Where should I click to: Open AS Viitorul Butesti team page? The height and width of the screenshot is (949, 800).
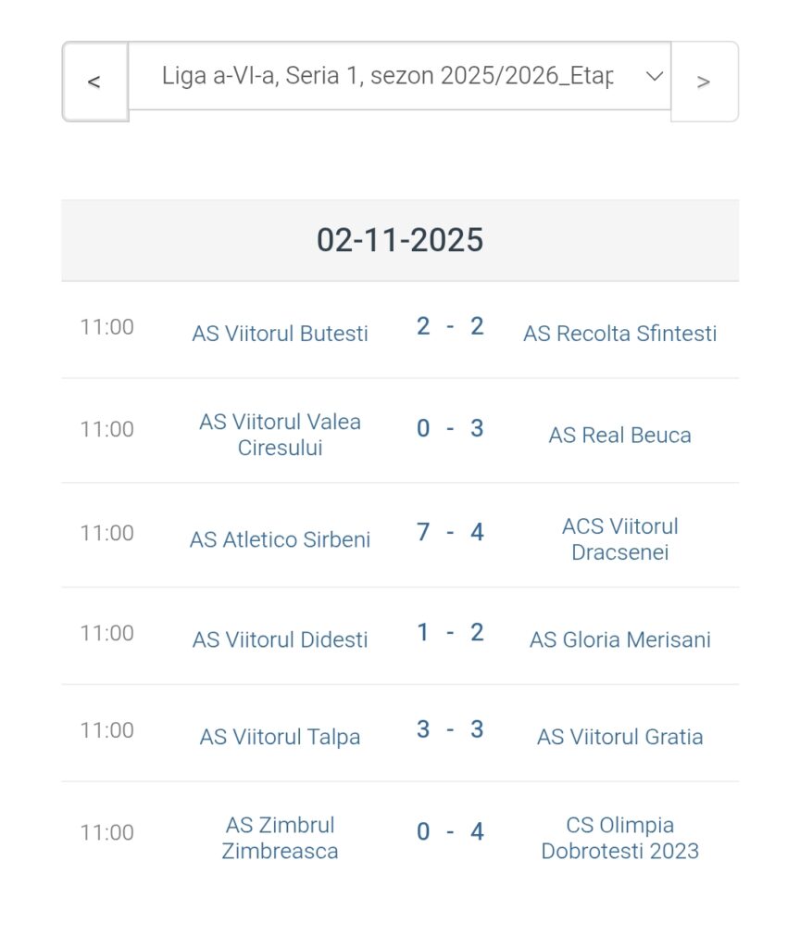click(280, 334)
